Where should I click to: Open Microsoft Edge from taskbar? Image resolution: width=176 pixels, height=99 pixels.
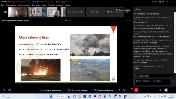click(105, 96)
